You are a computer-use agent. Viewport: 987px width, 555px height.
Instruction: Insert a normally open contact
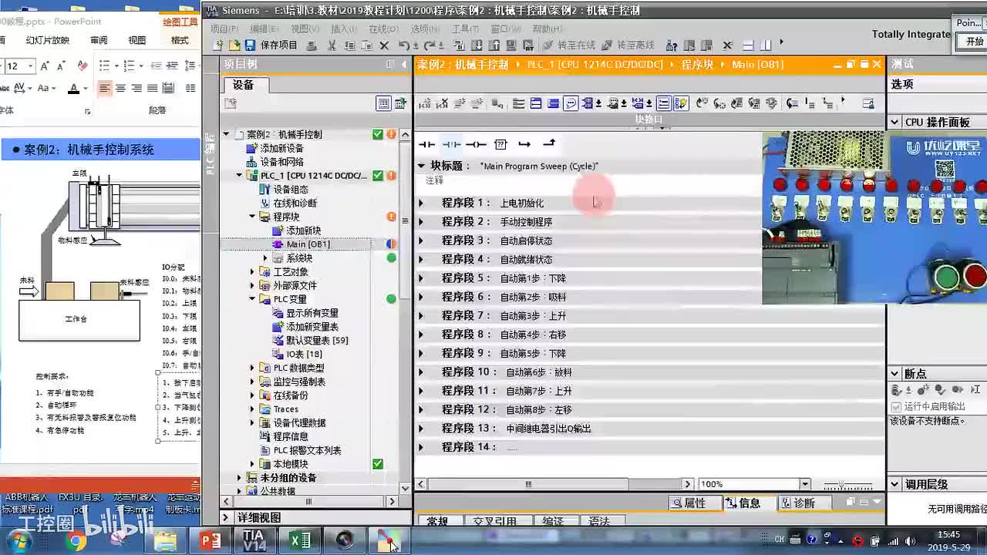pyautogui.click(x=426, y=144)
